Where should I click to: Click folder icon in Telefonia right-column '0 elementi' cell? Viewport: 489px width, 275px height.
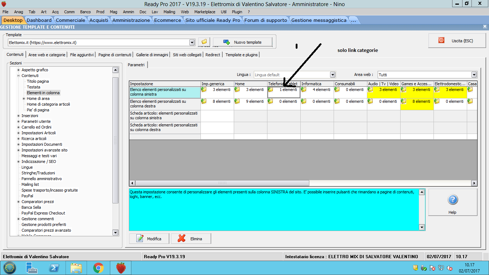coord(270,101)
